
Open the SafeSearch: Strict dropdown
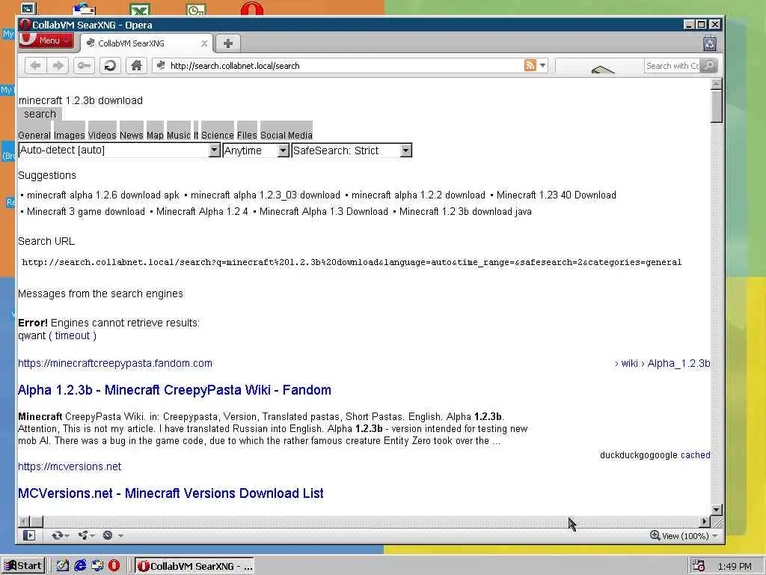pos(352,150)
